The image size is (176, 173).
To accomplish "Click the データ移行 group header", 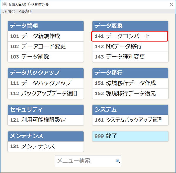I will 130,73.
